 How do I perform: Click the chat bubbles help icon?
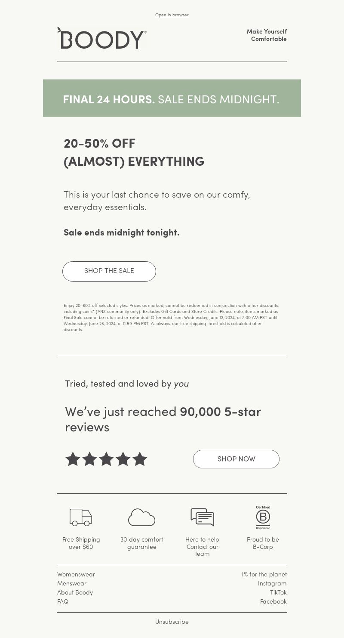202,517
